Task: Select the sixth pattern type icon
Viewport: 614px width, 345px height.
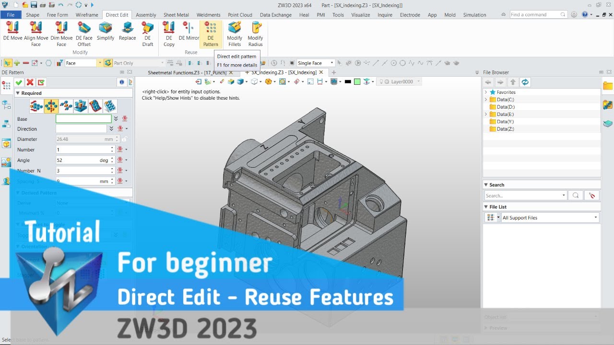Action: (x=110, y=106)
